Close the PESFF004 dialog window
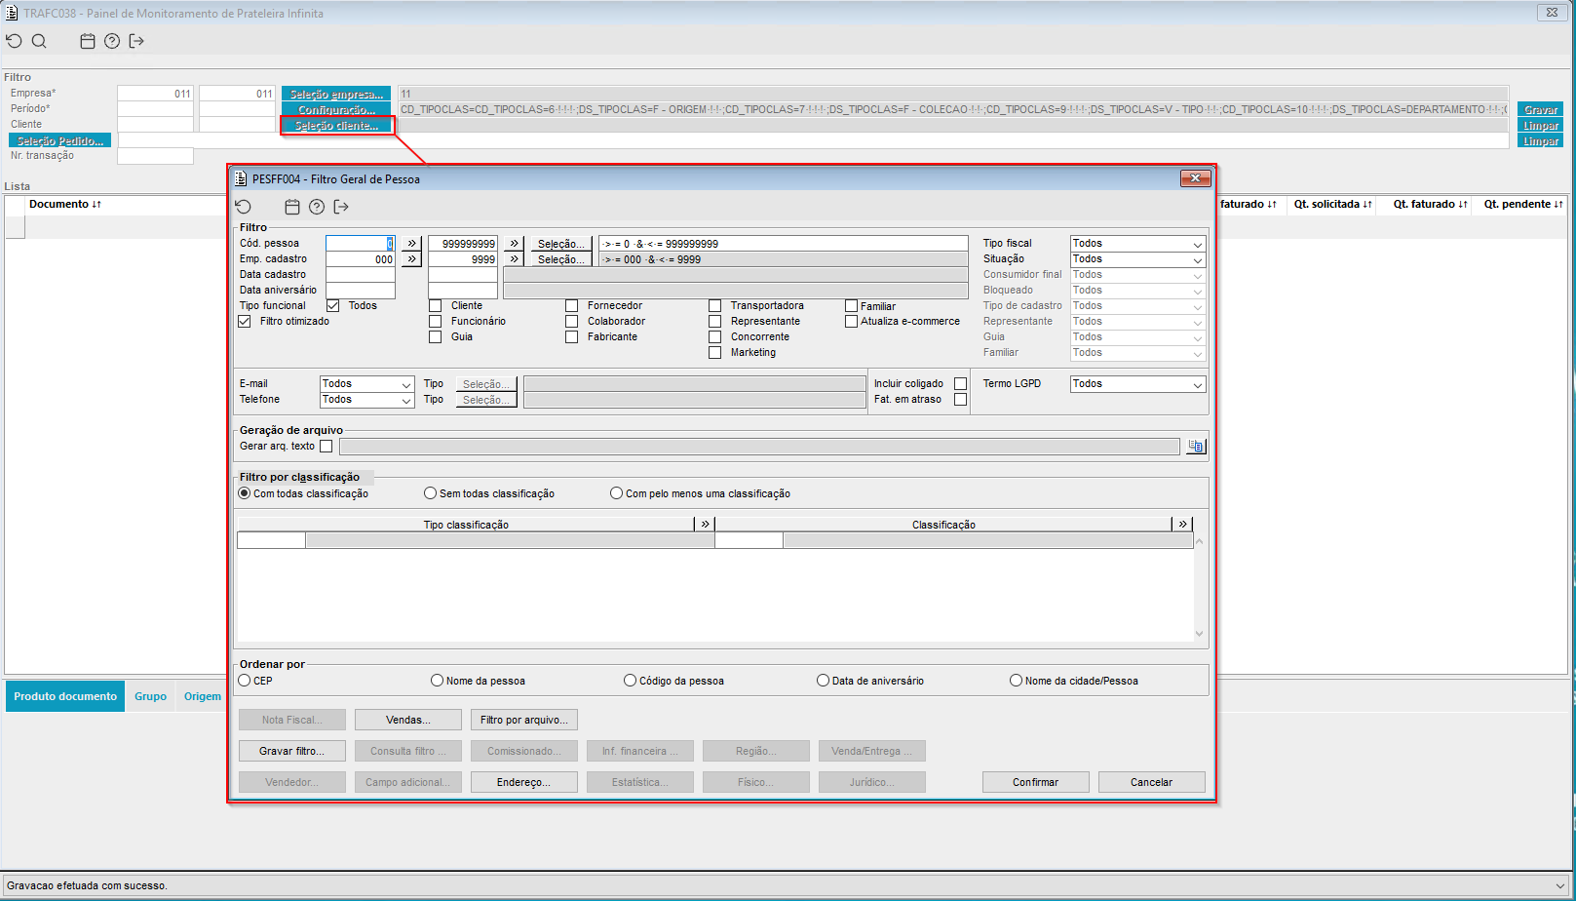Image resolution: width=1576 pixels, height=901 pixels. [x=1196, y=178]
